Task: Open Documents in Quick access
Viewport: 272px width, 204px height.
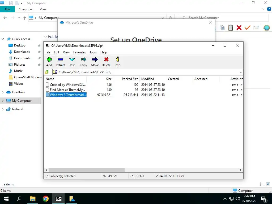Action: (22, 58)
